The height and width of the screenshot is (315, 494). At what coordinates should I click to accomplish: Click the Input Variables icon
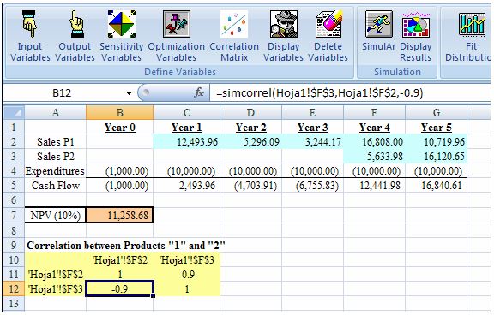point(30,36)
